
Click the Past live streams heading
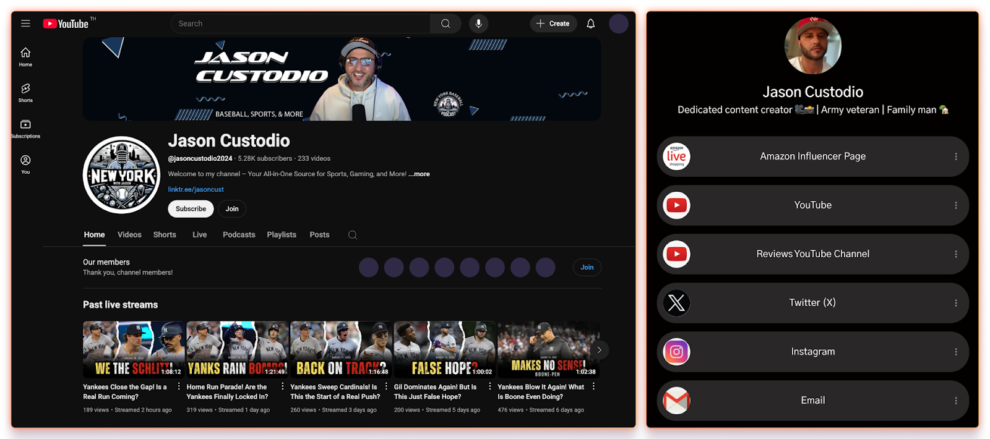[x=121, y=305]
